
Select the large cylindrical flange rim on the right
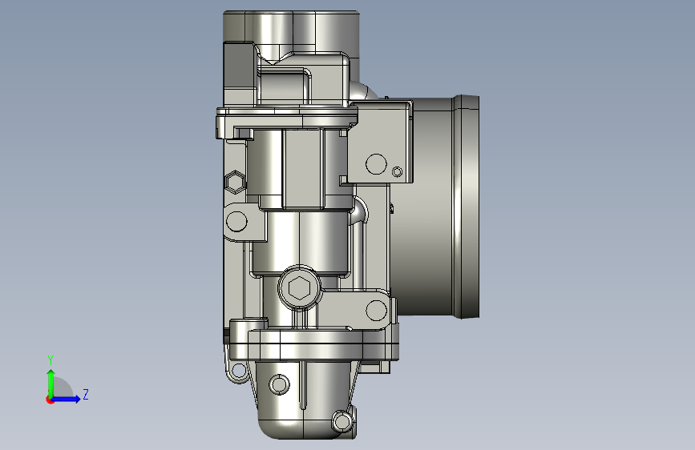pos(467,207)
